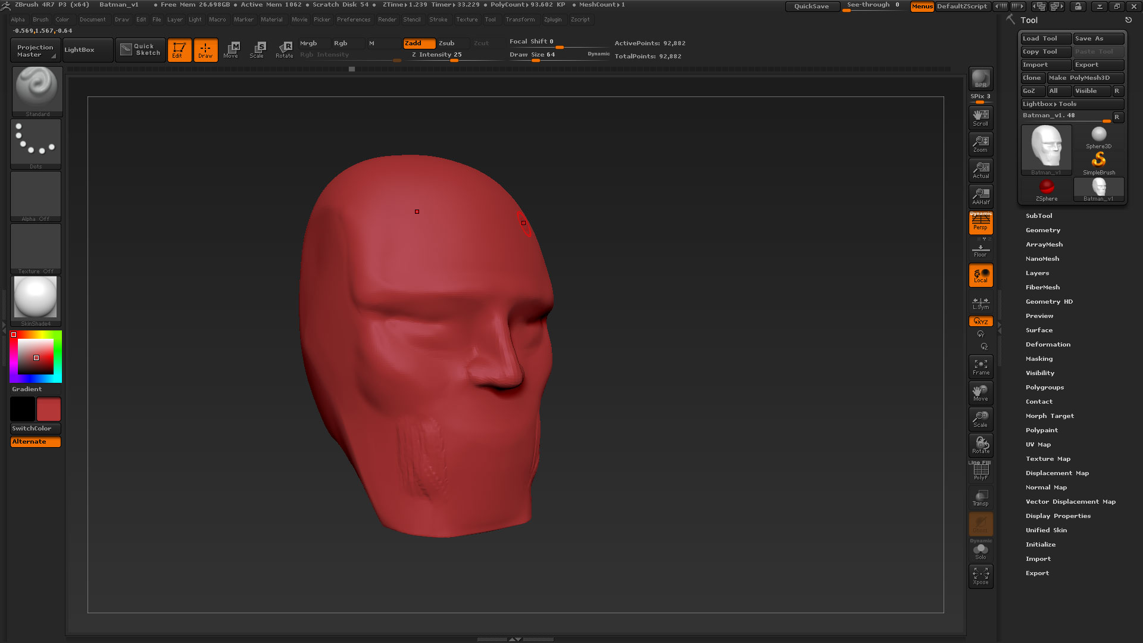This screenshot has height=643, width=1143.
Task: Click the Z Intensity slider
Action: [453, 55]
